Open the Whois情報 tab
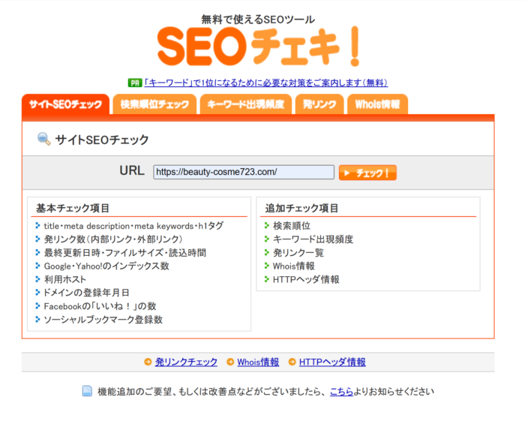This screenshot has width=525, height=427. pos(377,104)
